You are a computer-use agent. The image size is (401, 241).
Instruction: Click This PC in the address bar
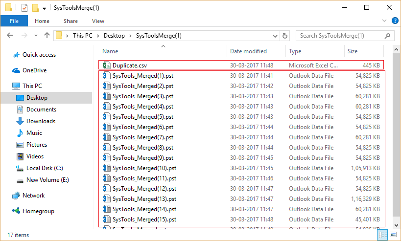(x=83, y=36)
